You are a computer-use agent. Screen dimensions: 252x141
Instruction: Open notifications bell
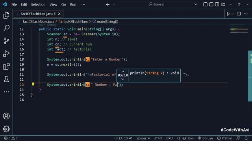click(x=246, y=138)
